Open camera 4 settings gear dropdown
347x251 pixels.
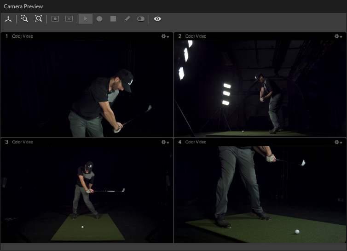(338, 142)
